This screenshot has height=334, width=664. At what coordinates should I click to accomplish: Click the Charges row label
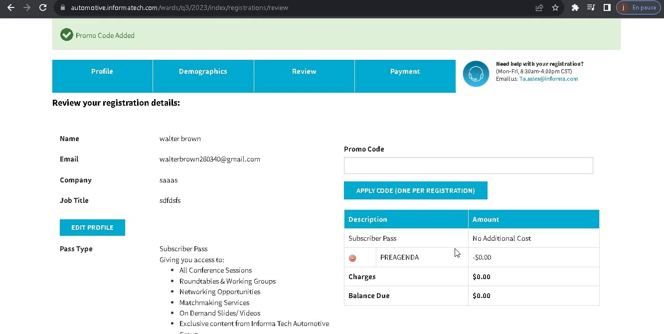coord(362,277)
